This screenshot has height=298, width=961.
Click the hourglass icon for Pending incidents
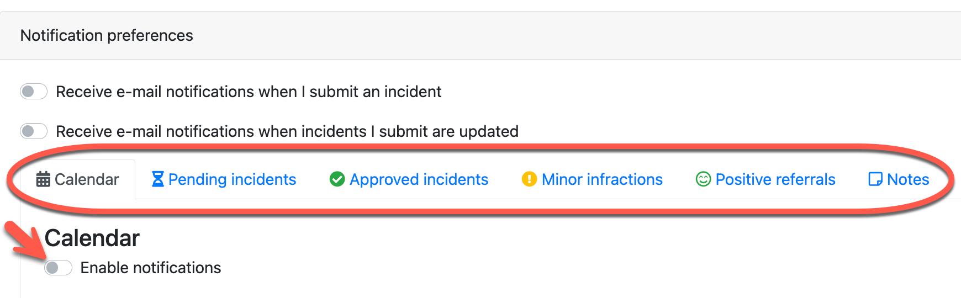158,179
